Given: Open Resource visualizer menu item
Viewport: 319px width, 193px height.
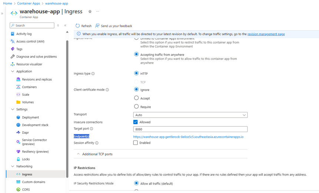Looking at the screenshot, I should (29, 64).
